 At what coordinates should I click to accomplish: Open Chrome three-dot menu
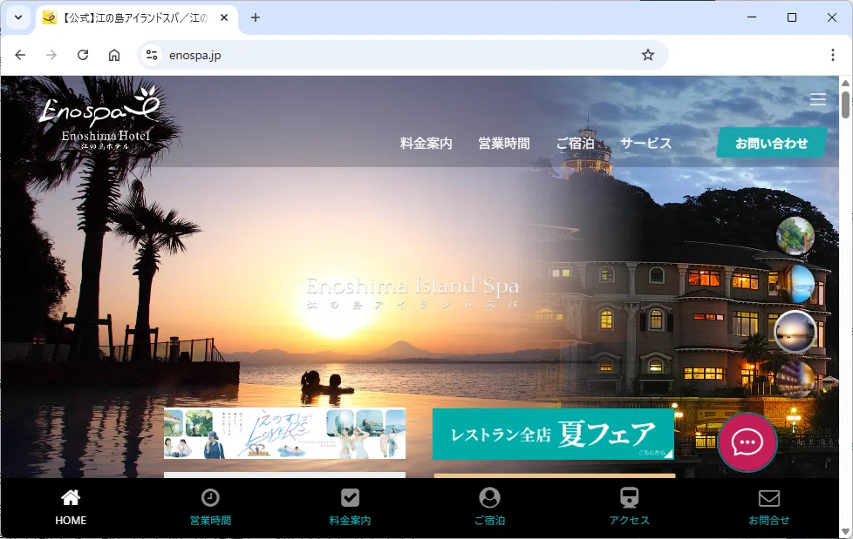[x=832, y=55]
